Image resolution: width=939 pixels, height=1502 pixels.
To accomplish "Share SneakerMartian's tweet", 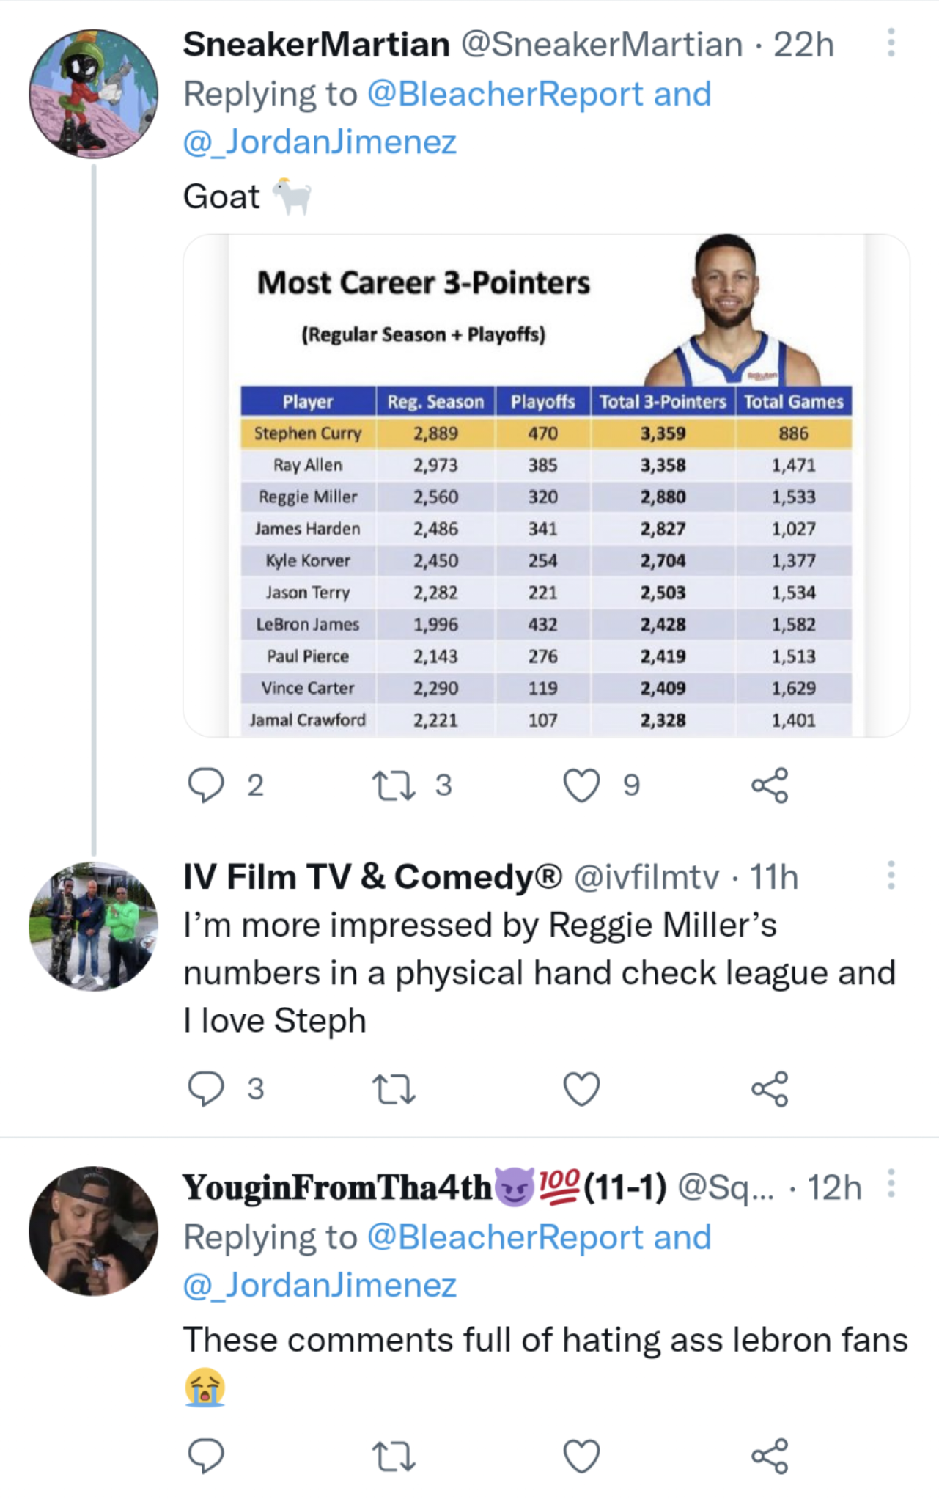I will [770, 785].
